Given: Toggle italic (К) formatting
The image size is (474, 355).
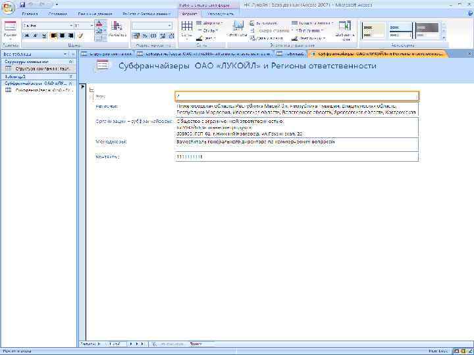Looking at the screenshot, I should point(36,35).
